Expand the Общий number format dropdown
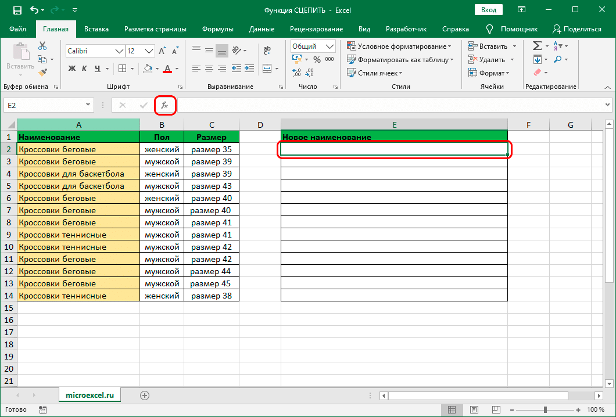This screenshot has width=616, height=417. (330, 46)
